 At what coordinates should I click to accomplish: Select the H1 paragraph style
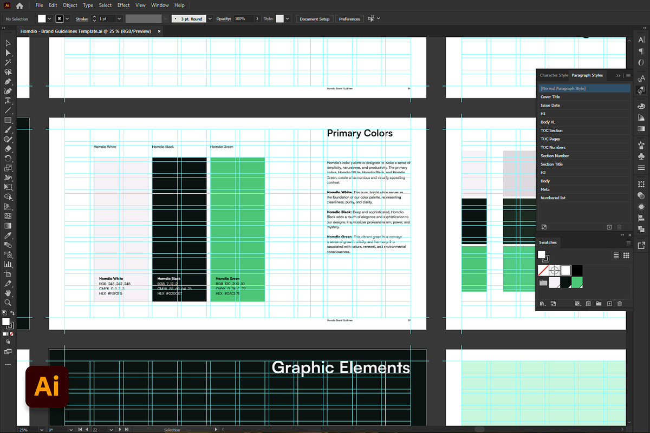pyautogui.click(x=584, y=114)
